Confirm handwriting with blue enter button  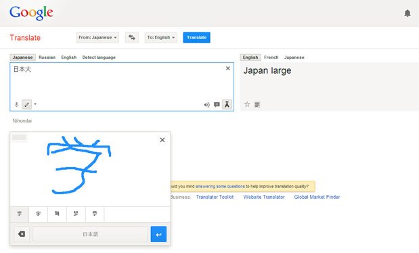click(158, 234)
